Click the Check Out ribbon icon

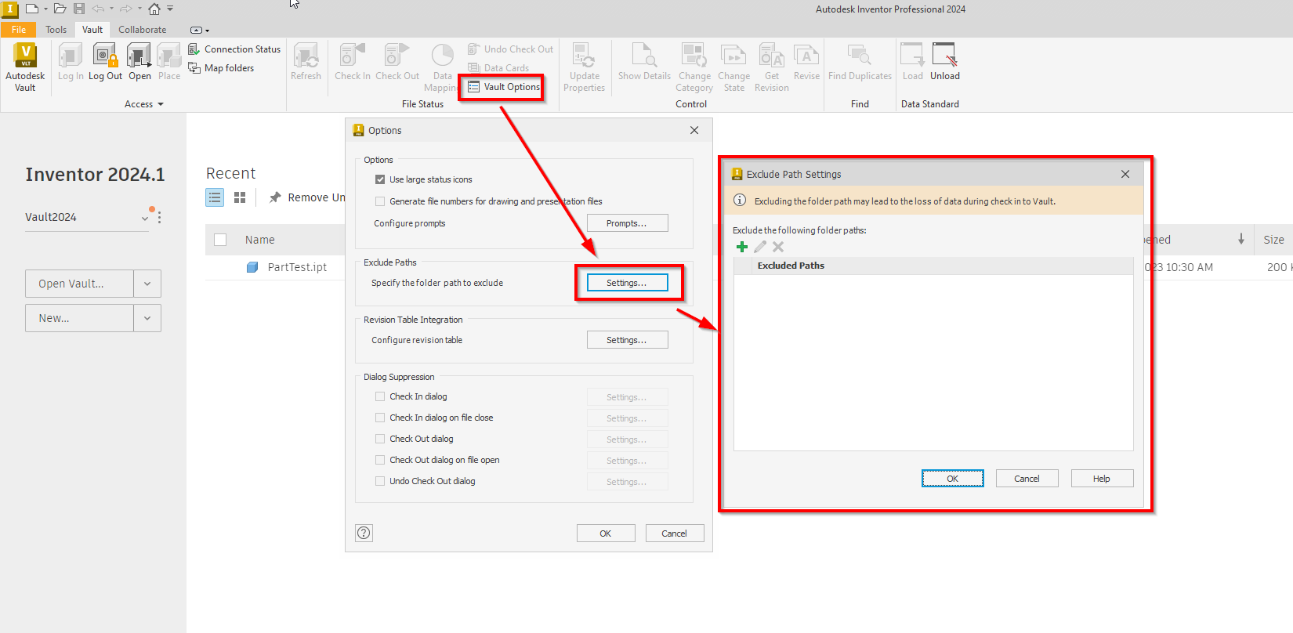[x=397, y=63]
